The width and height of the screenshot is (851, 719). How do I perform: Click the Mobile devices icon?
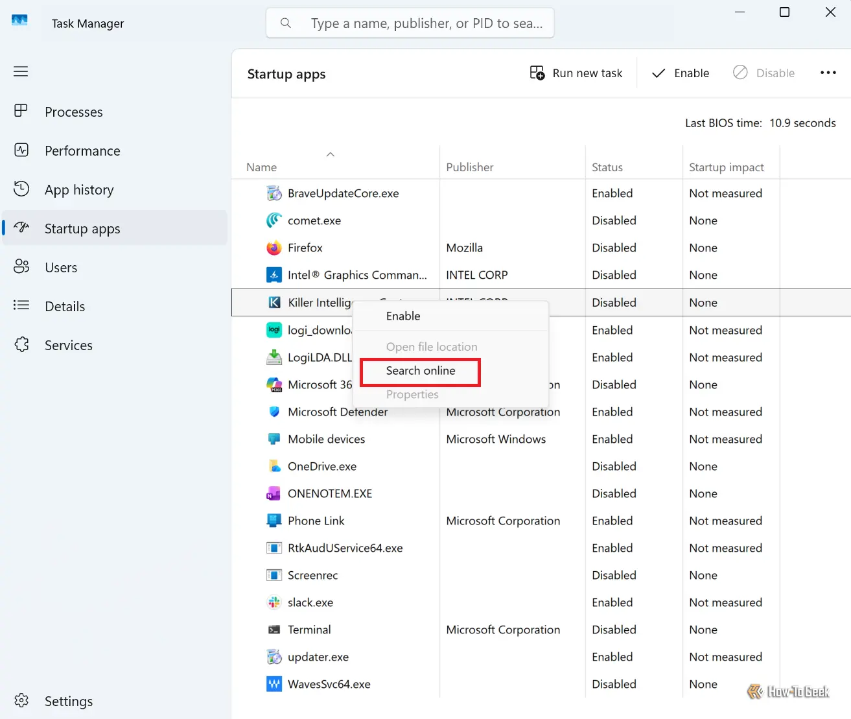pyautogui.click(x=274, y=439)
